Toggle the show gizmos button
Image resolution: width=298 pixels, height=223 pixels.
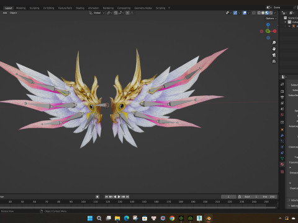235,13
